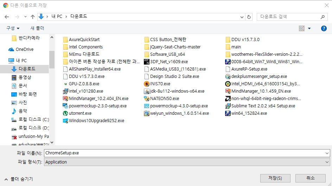Click the search magnifier icon
This screenshot has width=332, height=186.
coord(323,17)
